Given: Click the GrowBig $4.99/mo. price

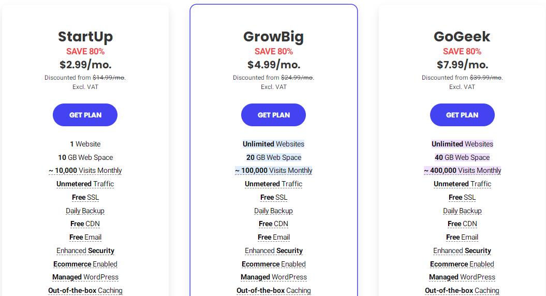Looking at the screenshot, I should (x=274, y=65).
